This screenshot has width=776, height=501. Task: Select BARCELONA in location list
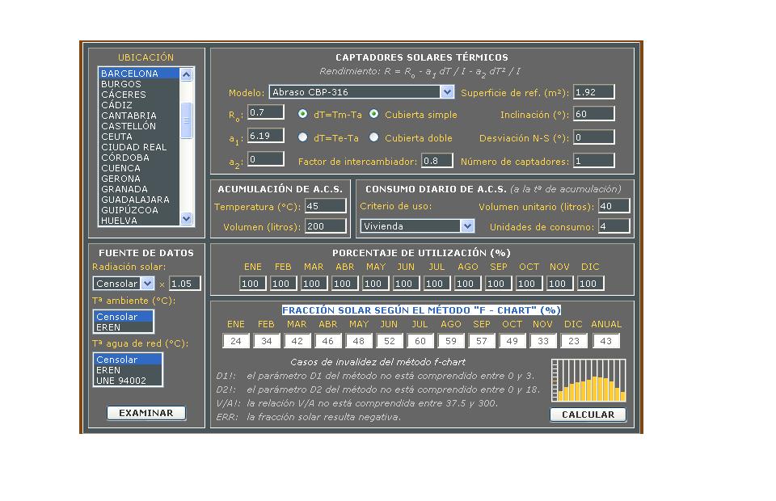click(139, 74)
